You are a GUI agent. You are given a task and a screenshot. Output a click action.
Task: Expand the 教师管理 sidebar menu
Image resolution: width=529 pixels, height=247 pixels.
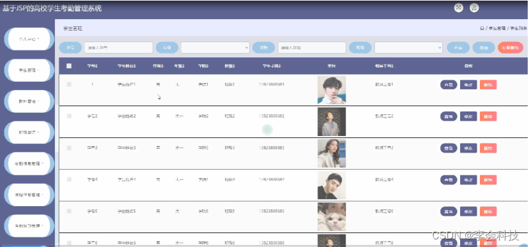[x=29, y=101]
